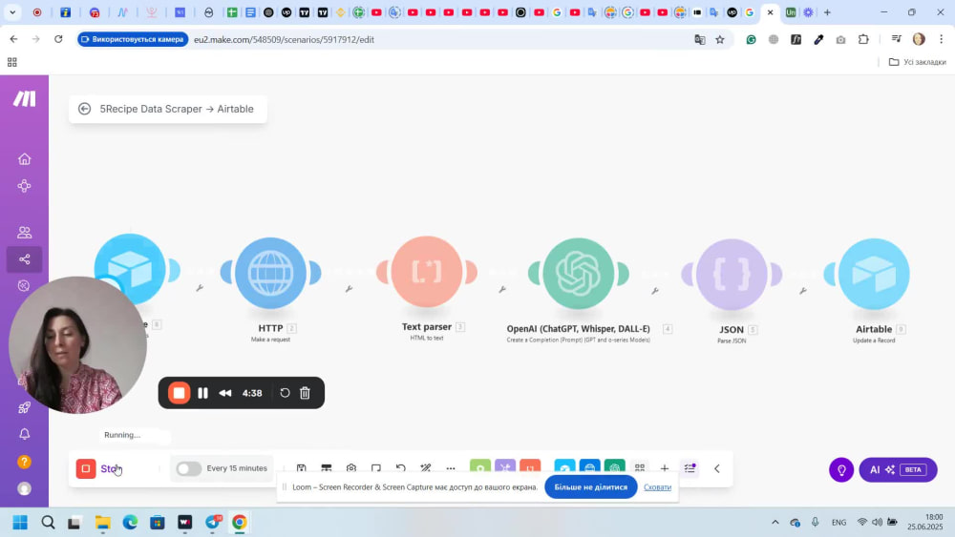Open the tab search dropdown arrow
Image resolution: width=955 pixels, height=537 pixels.
coord(12,12)
